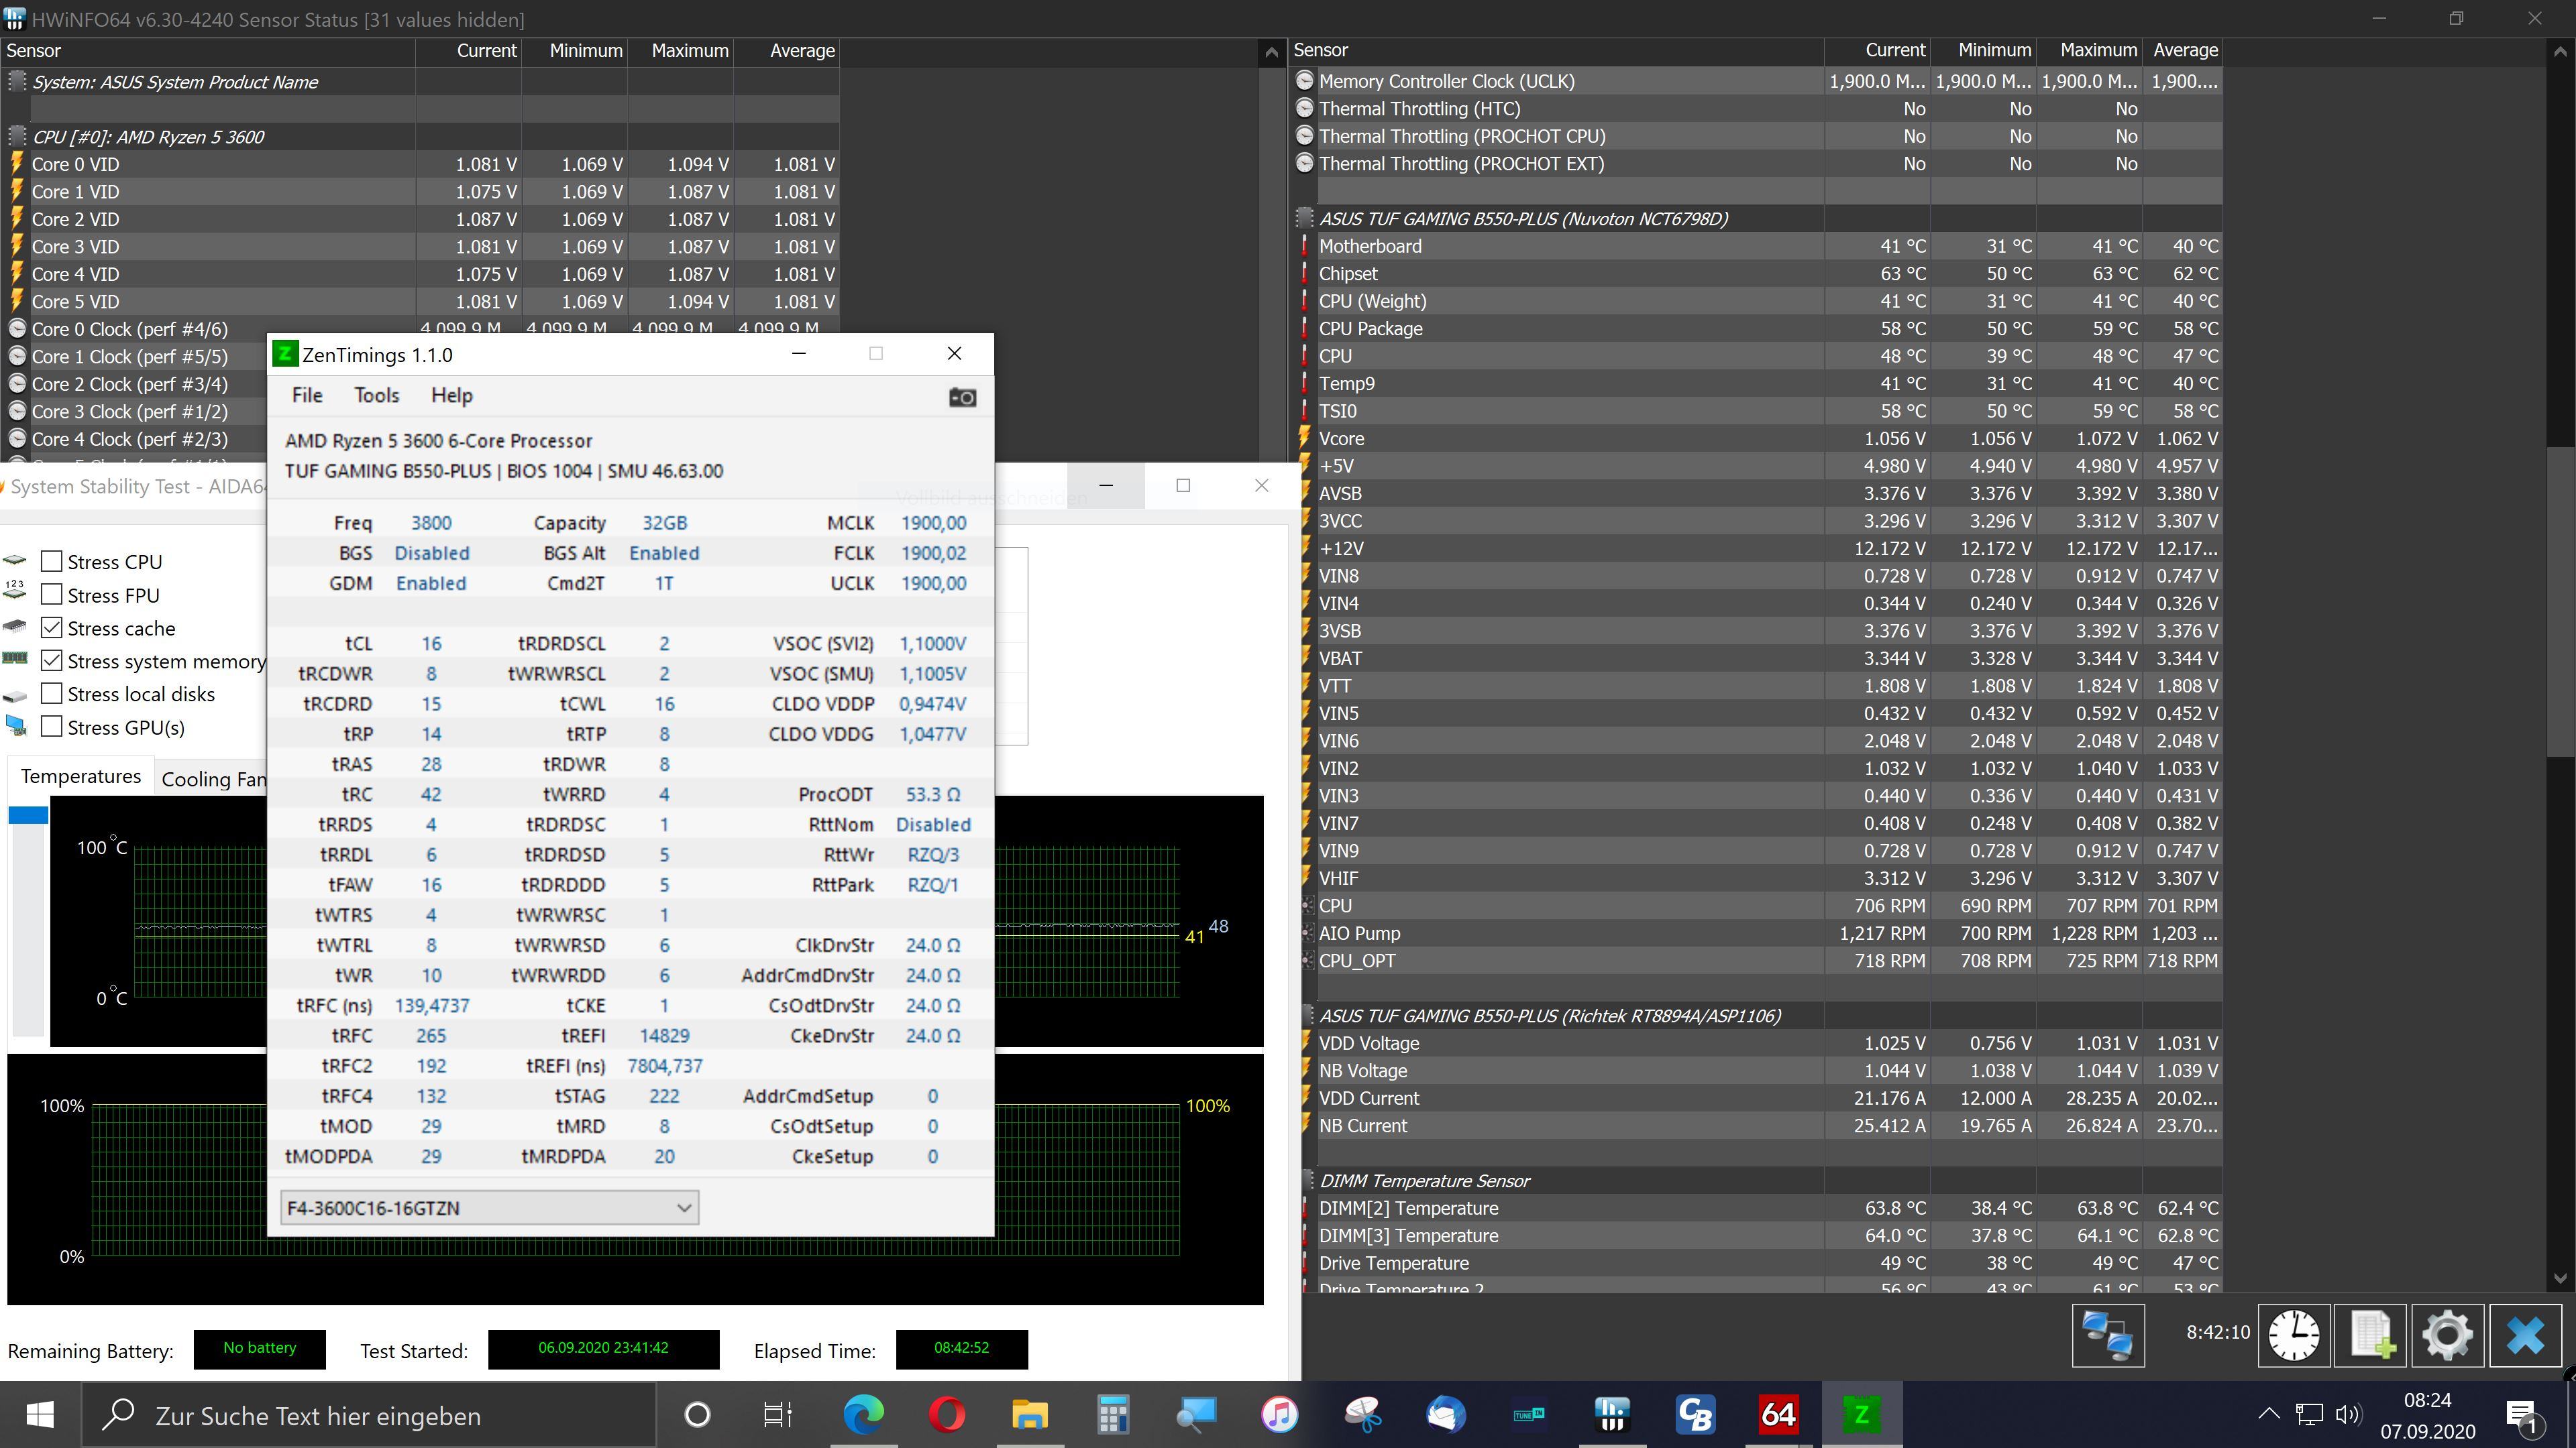Switch to Cooling Fans tab in AIDA64
Viewport: 2576px width, 1448px height.
pyautogui.click(x=213, y=778)
